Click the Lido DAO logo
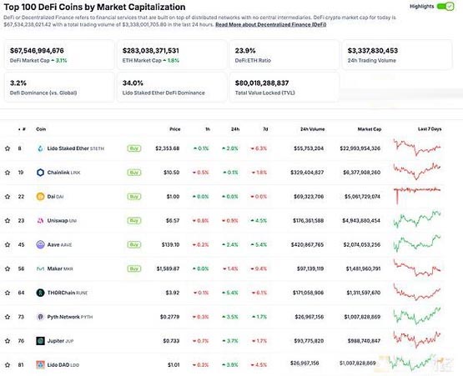Viewport: 463px width, 376px height. click(x=40, y=365)
